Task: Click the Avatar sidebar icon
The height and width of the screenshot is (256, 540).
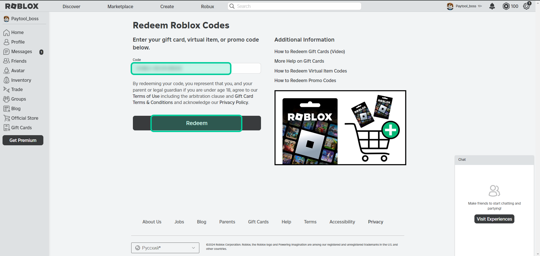Action: coord(6,71)
